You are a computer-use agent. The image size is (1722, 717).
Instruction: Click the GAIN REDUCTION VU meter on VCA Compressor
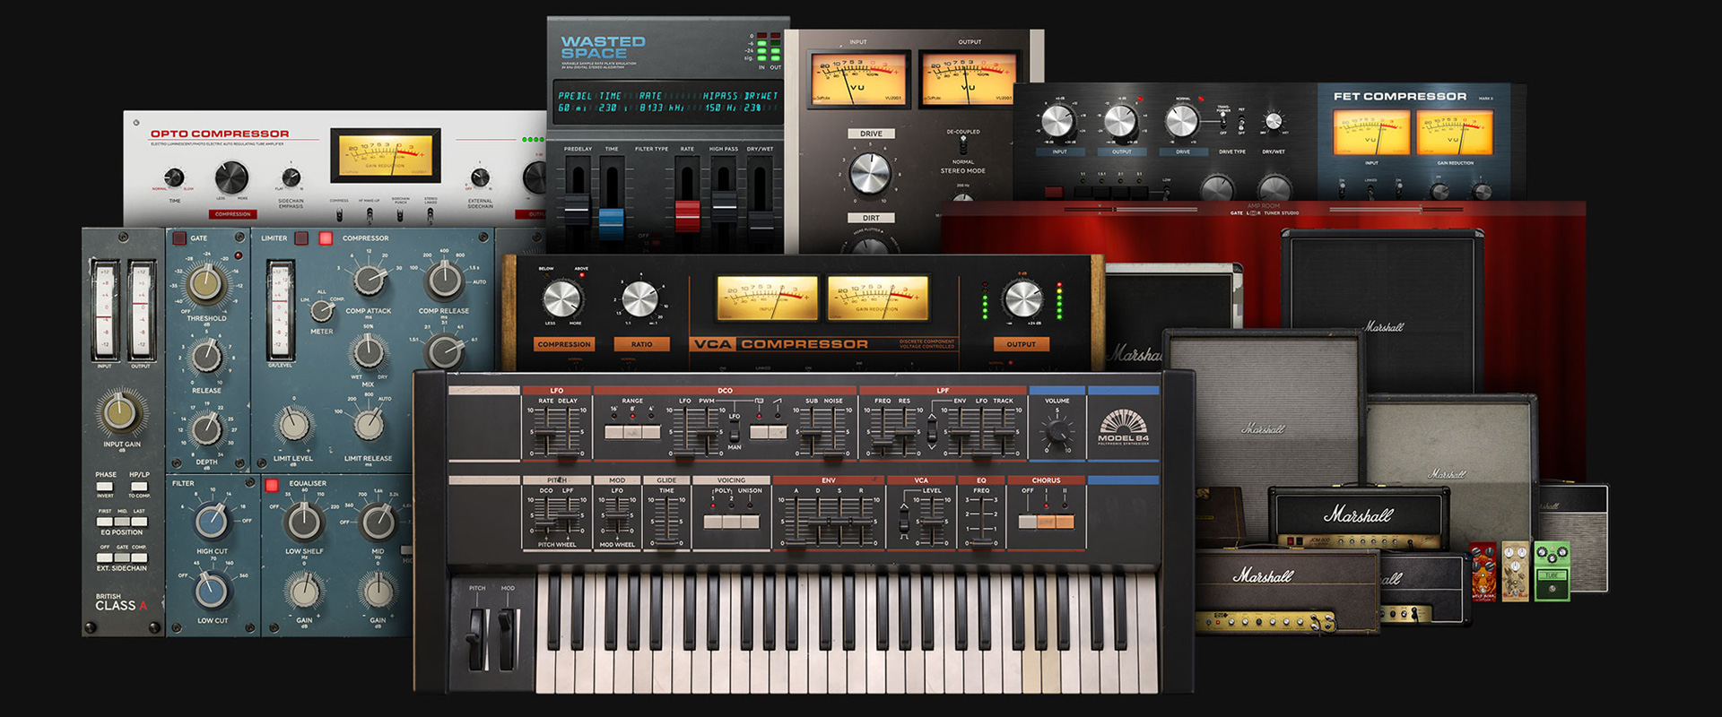(877, 298)
